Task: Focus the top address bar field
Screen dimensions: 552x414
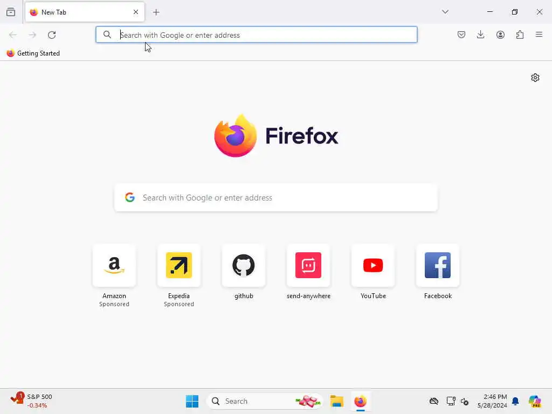Action: pos(256,34)
